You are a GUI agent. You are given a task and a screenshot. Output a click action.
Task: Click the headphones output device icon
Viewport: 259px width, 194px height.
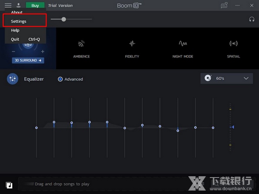pos(252,19)
